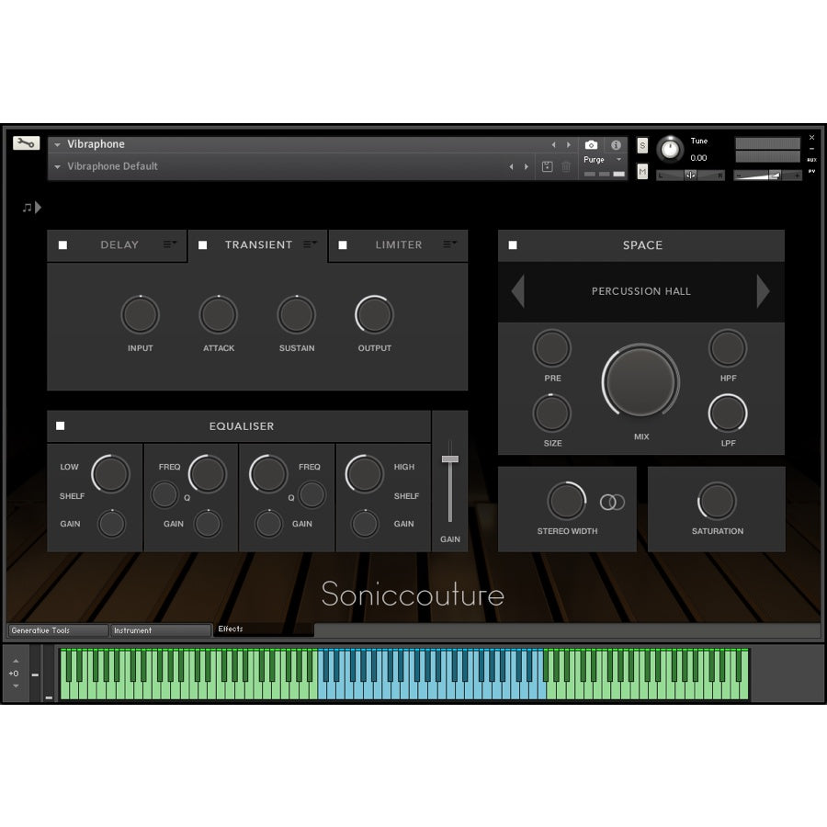Viewport: 827px width, 827px height.
Task: Enable the Equaliser effect checkbox
Action: 60,425
